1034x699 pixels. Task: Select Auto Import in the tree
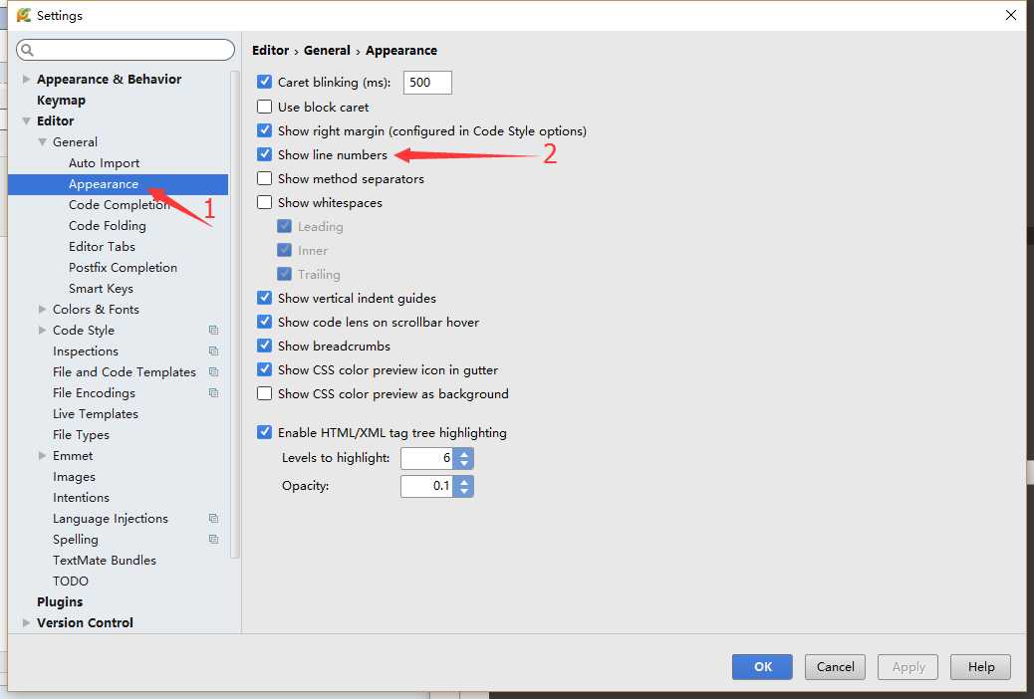pos(105,163)
